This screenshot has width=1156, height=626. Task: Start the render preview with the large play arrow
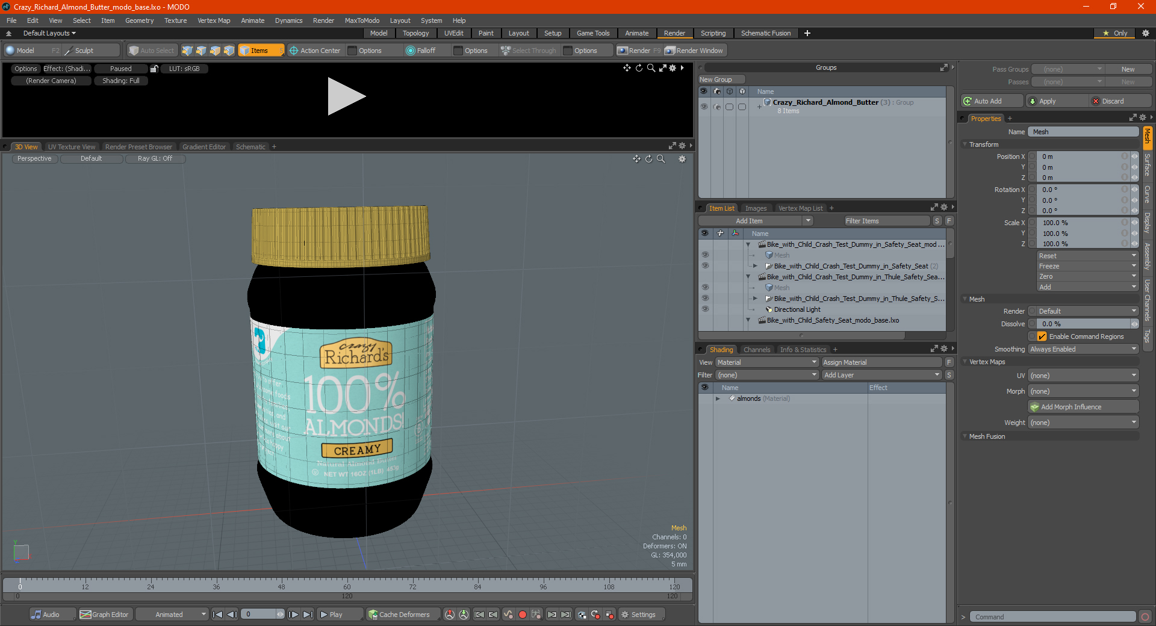click(346, 96)
